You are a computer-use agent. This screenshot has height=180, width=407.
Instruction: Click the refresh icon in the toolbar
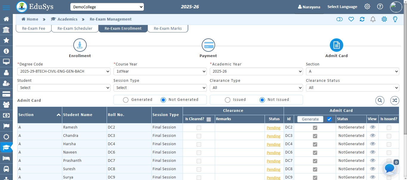[x=362, y=19]
